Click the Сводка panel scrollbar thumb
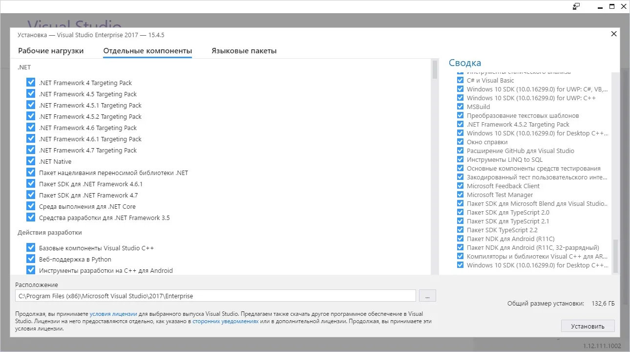The width and height of the screenshot is (630, 352). (615, 255)
